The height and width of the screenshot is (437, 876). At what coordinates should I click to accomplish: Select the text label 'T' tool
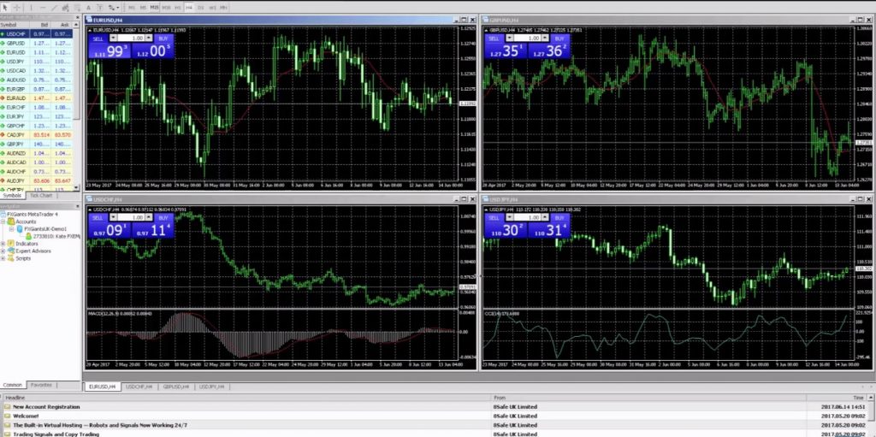pos(99,7)
